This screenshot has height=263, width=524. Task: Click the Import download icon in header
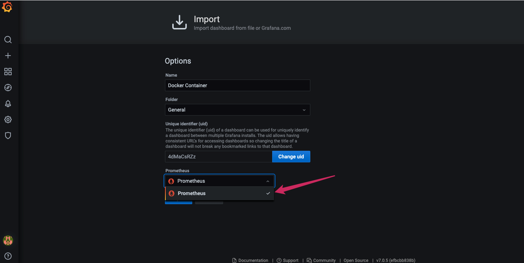[179, 23]
